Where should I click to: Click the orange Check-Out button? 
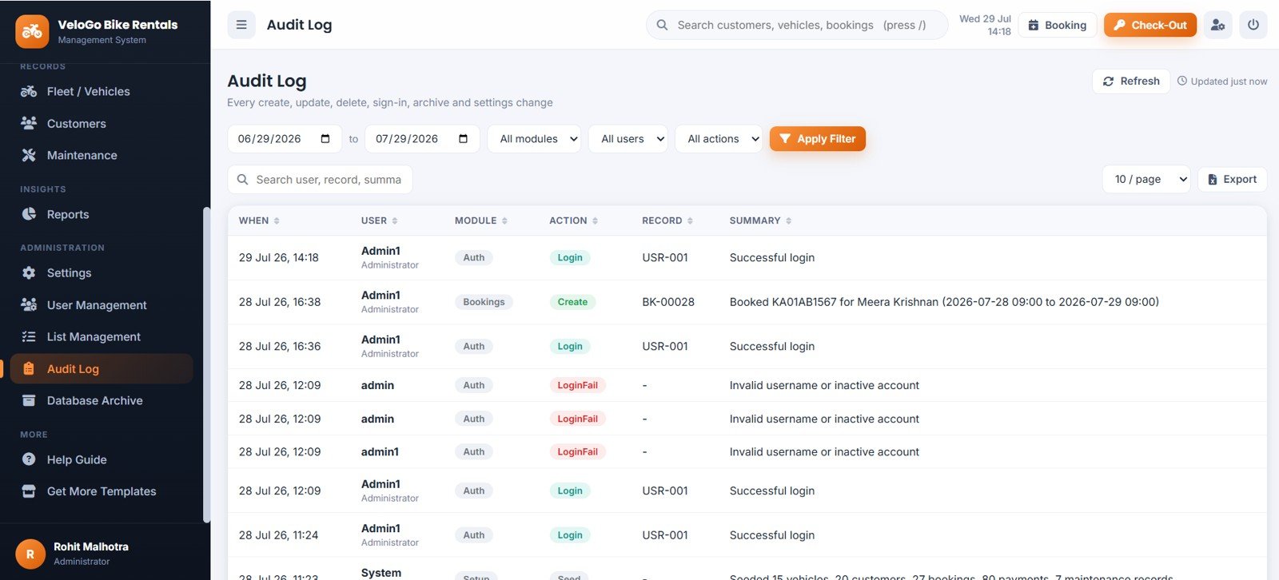1150,25
